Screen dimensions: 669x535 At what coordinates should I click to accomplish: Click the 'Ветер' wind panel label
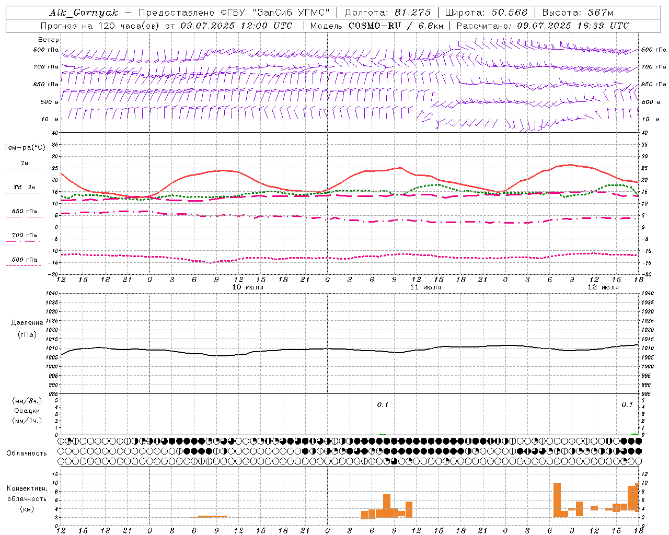tap(49, 40)
